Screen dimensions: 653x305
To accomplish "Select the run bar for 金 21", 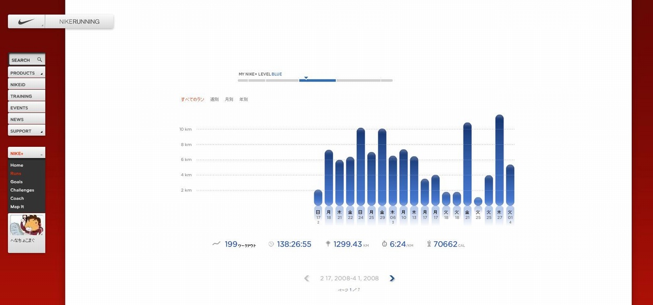I will click(x=467, y=164).
